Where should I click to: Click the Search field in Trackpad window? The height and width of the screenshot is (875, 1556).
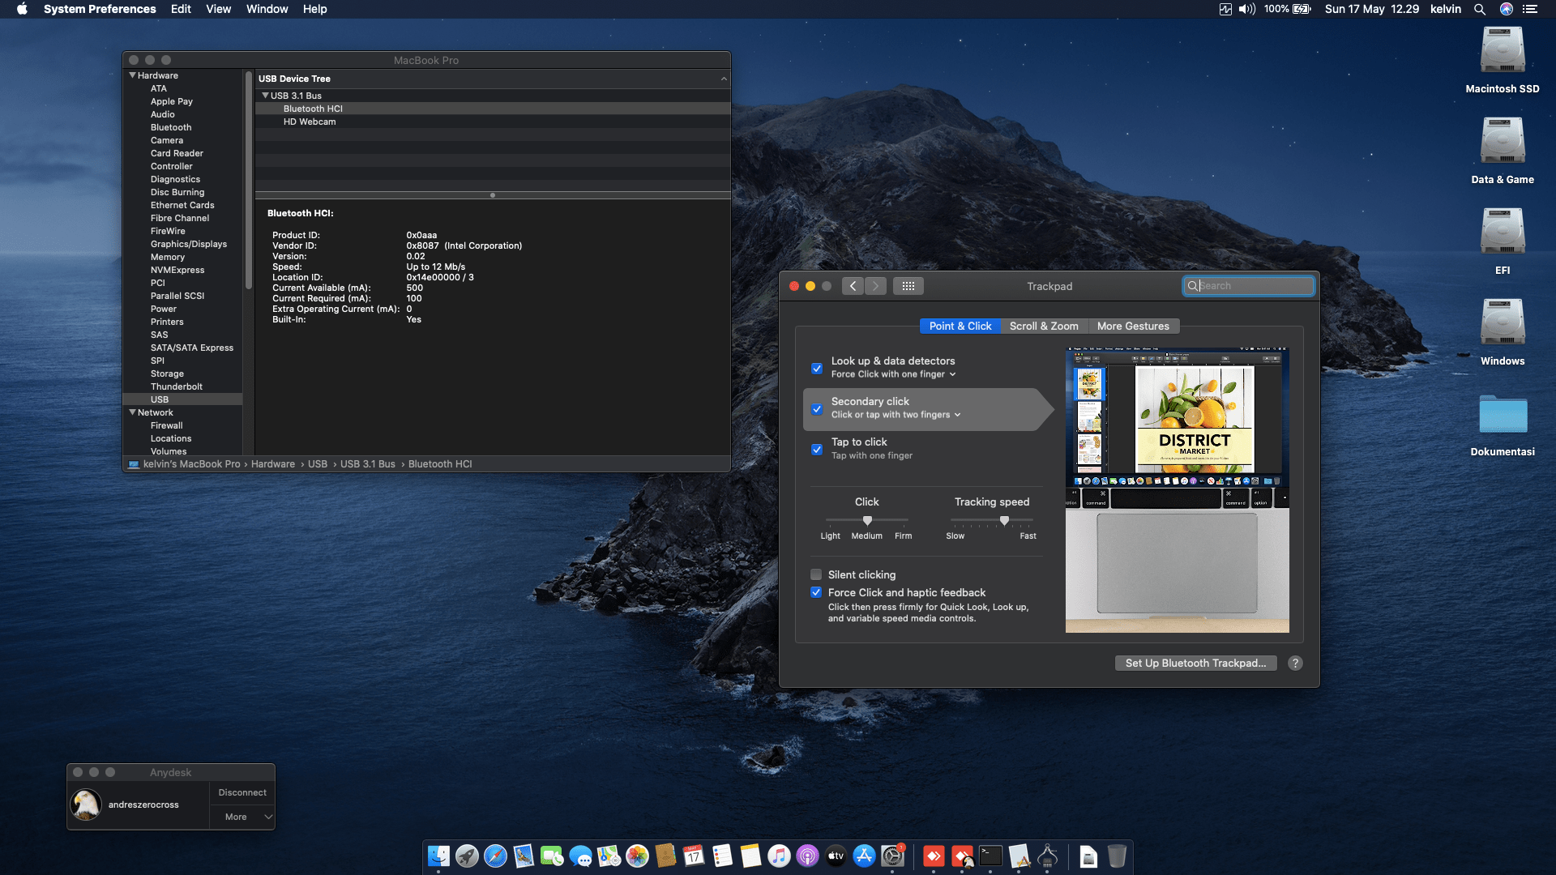tap(1248, 286)
